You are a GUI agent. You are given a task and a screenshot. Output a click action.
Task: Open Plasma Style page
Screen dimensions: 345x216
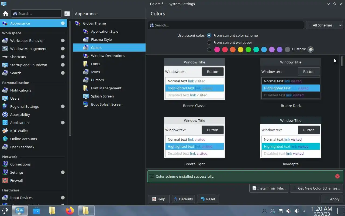click(109, 39)
